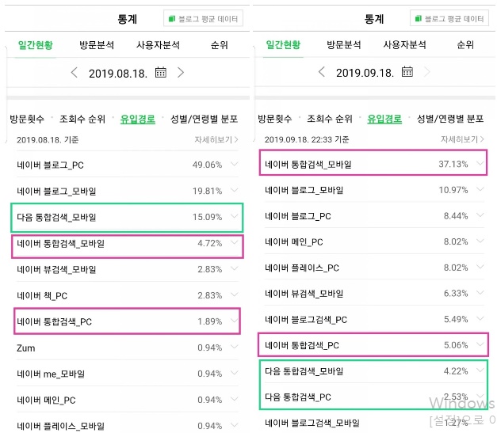Image resolution: width=497 pixels, height=433 pixels.
Task: Select 방문분석 tab in right panel
Action: tap(344, 44)
